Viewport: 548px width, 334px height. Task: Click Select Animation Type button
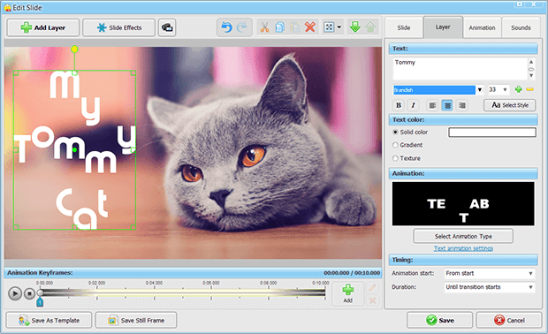[x=463, y=236]
